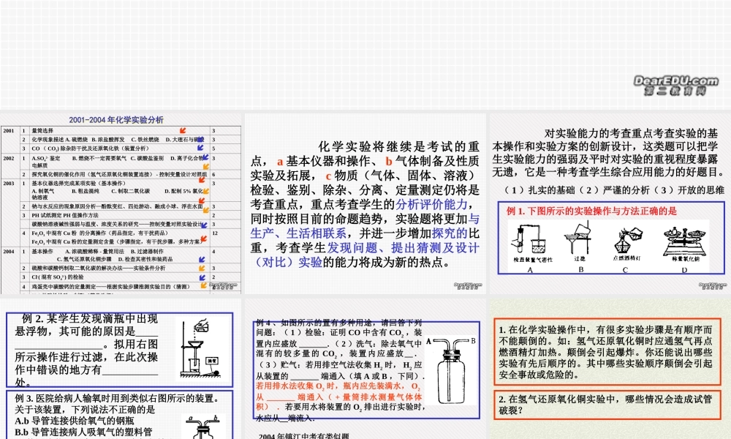Open the slide titled 2001-2004年化学实验分析
The height and width of the screenshot is (439, 731).
click(x=121, y=203)
